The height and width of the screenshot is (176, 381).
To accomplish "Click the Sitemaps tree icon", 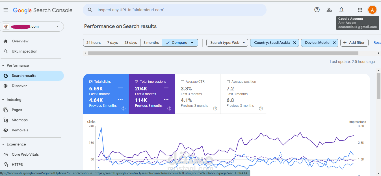I will click(6, 120).
